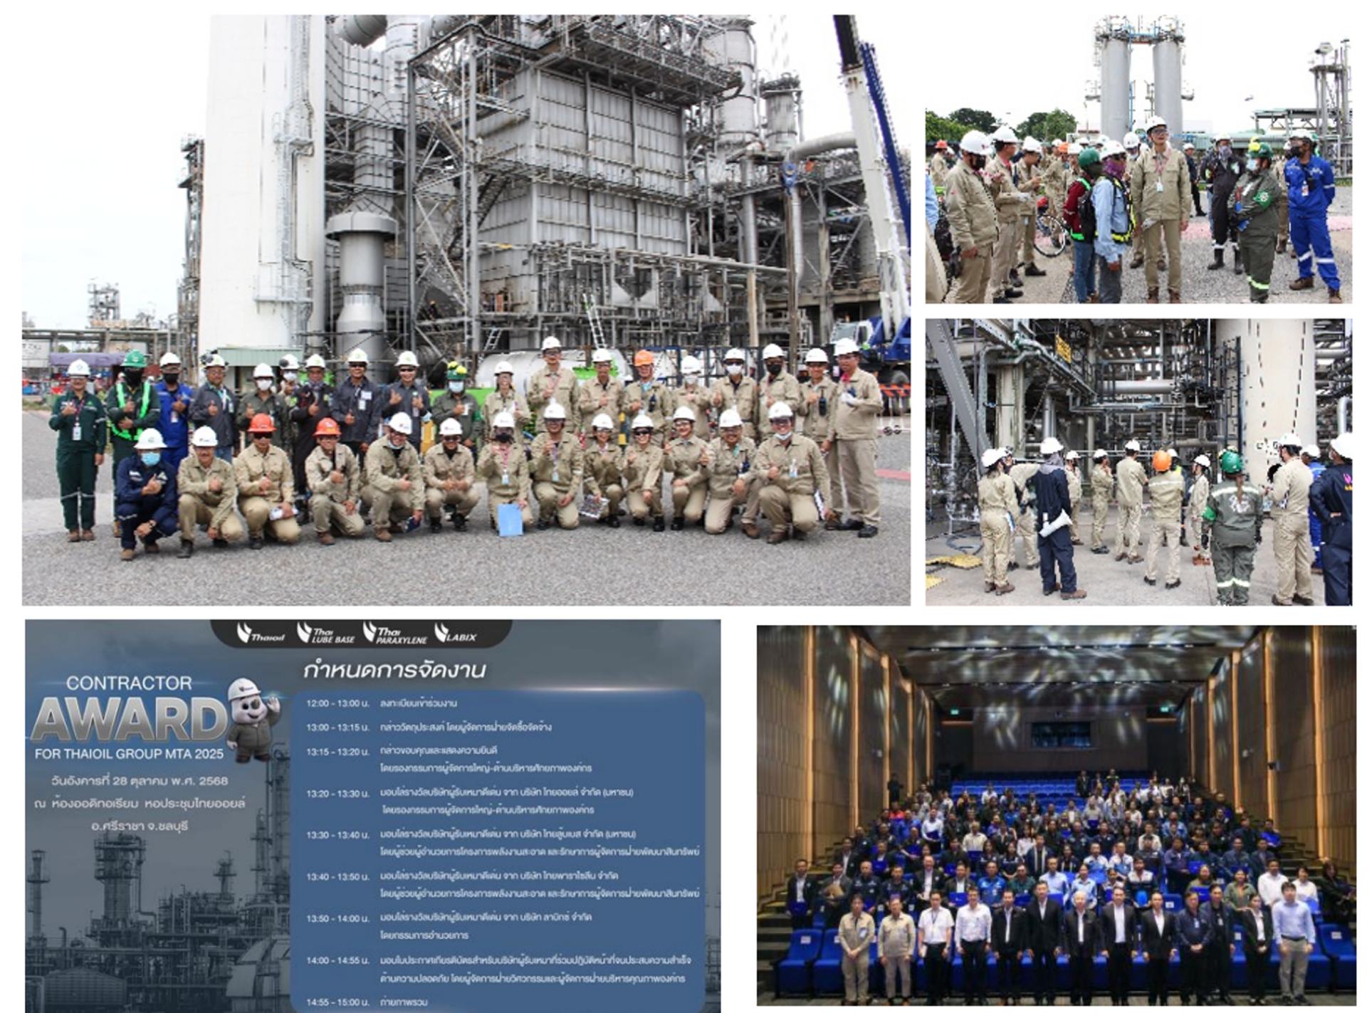This screenshot has width=1367, height=1013.
Task: Click the LABIX logo
Action: point(456,634)
